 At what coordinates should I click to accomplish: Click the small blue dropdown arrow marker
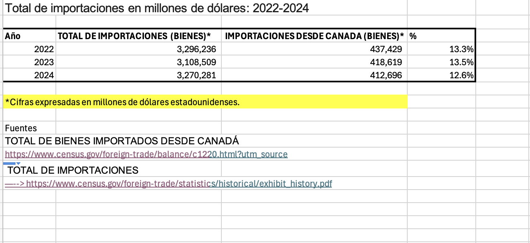click(18, 163)
